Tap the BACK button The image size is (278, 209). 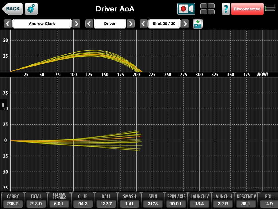12,9
